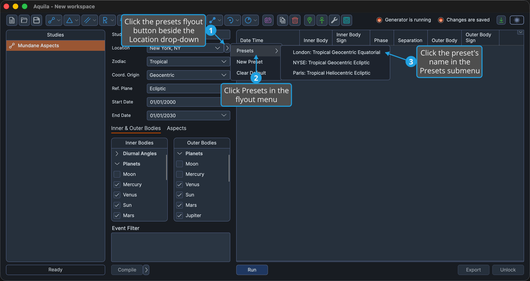Duplicate the study with the copy icon
This screenshot has width=530, height=281.
coord(283,20)
